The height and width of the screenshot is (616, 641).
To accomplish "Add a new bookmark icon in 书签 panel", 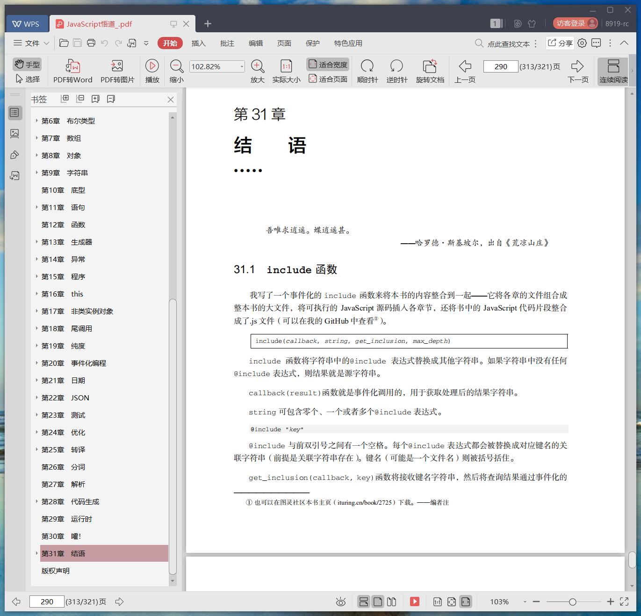I will [95, 99].
